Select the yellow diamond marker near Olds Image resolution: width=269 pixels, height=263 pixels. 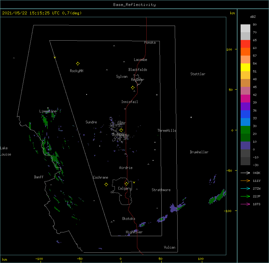coord(121,130)
